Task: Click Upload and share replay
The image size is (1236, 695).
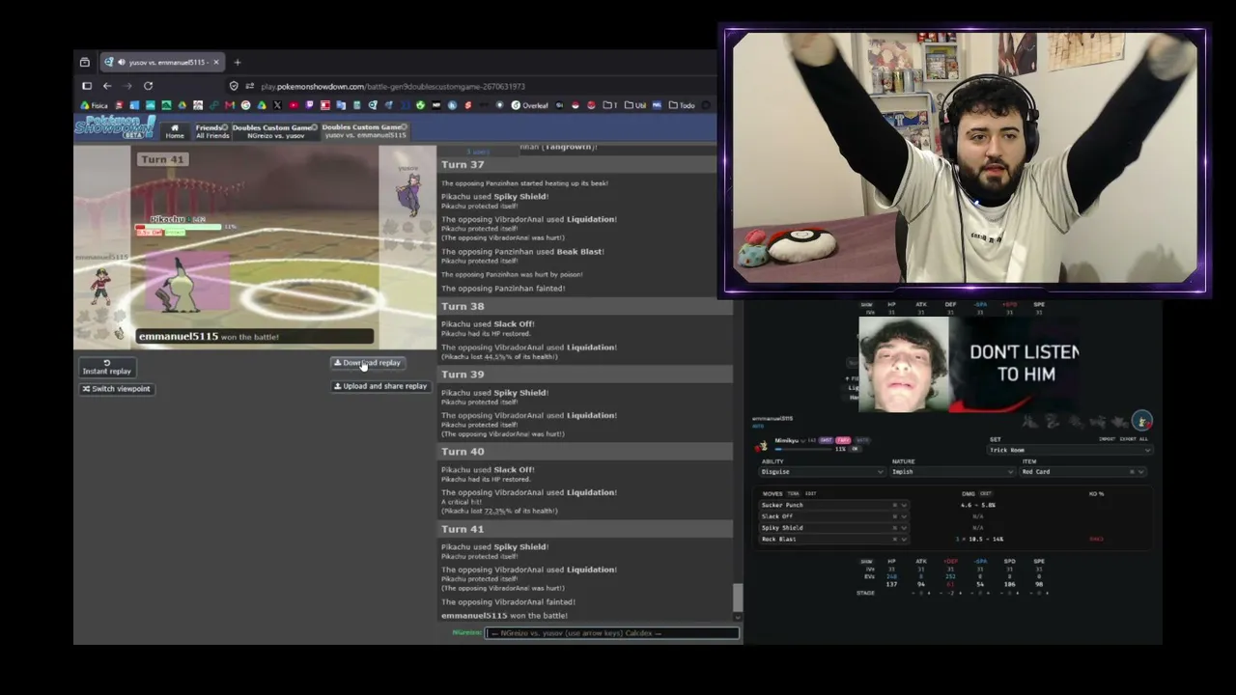Action: tap(380, 386)
